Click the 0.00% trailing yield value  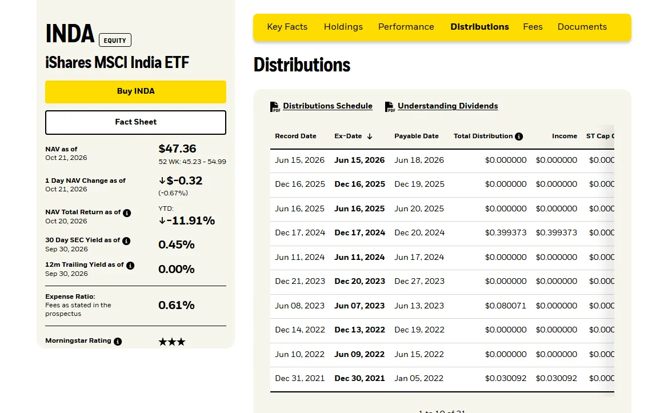177,270
